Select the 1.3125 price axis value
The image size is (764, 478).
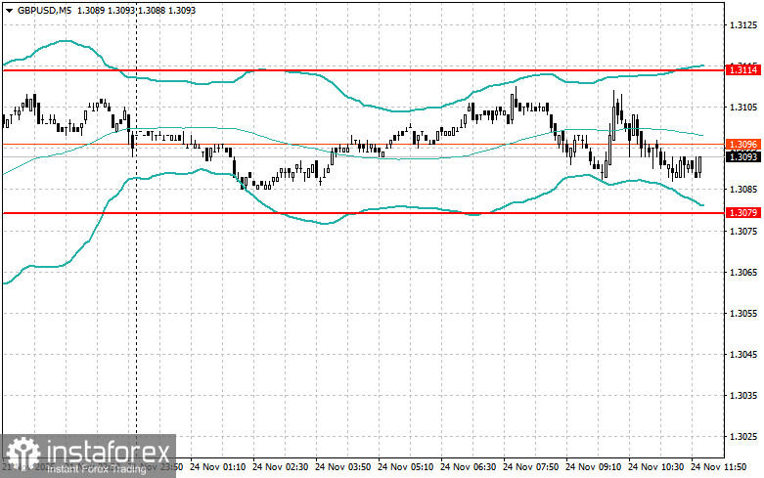(x=743, y=24)
